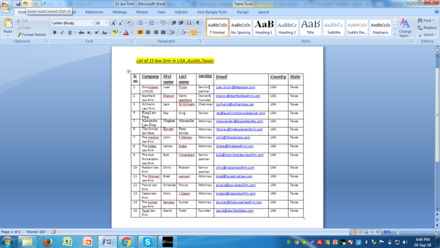The height and width of the screenshot is (248, 440).
Task: Click Shrink Font icon
Action: (121, 23)
